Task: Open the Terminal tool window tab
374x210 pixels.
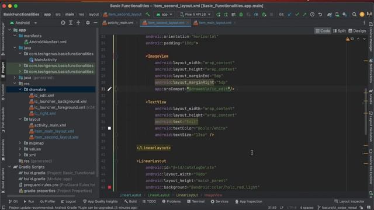Action: 196,201
